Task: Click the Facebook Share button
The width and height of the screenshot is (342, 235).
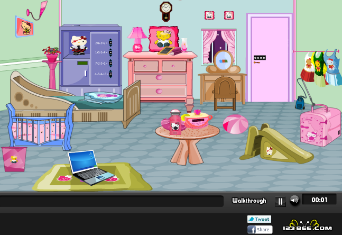Action: pyautogui.click(x=260, y=230)
